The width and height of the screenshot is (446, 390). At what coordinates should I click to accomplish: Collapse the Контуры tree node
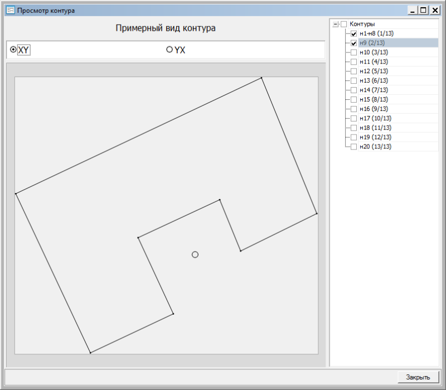pos(335,25)
